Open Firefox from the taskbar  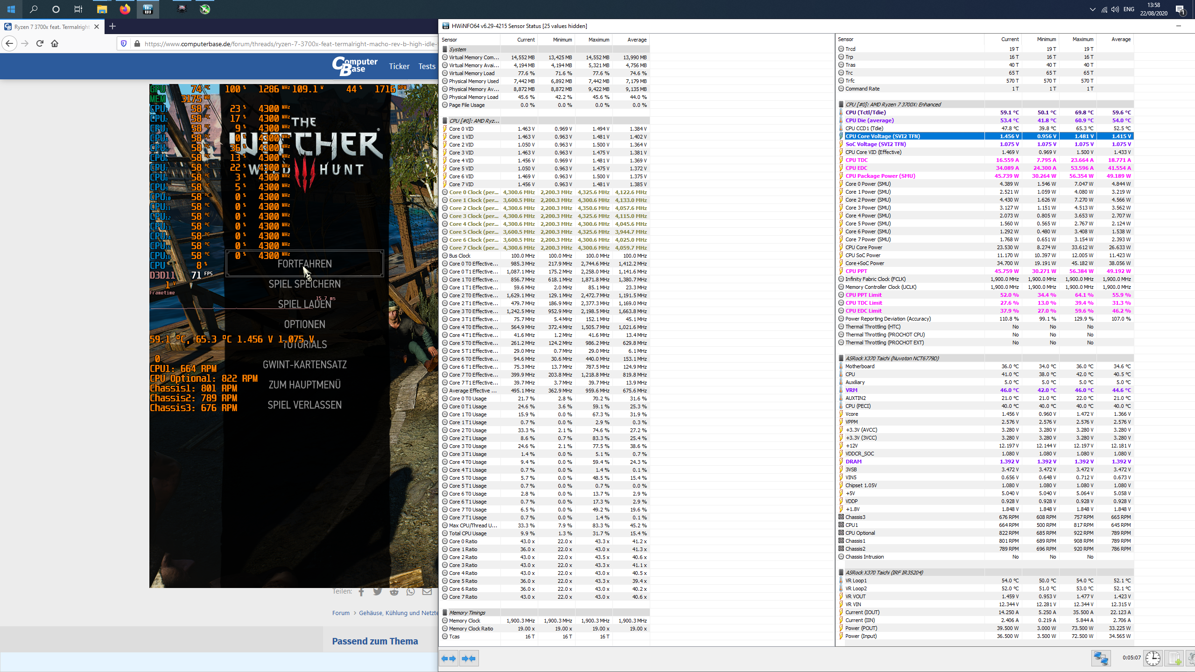click(125, 9)
